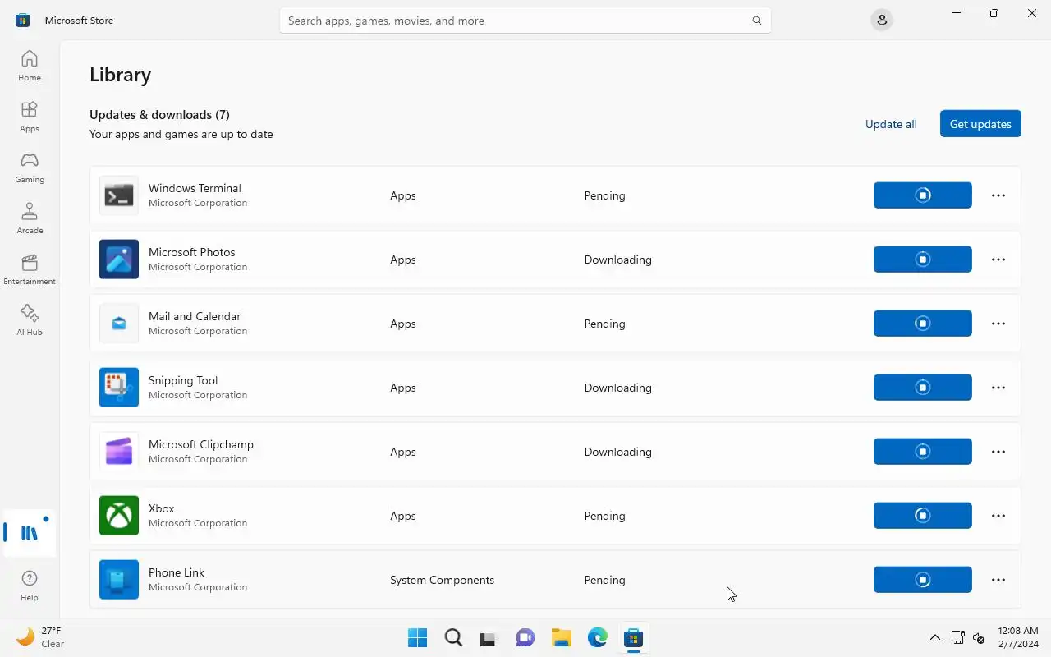Open more options for Snipping Tool

coord(998,388)
